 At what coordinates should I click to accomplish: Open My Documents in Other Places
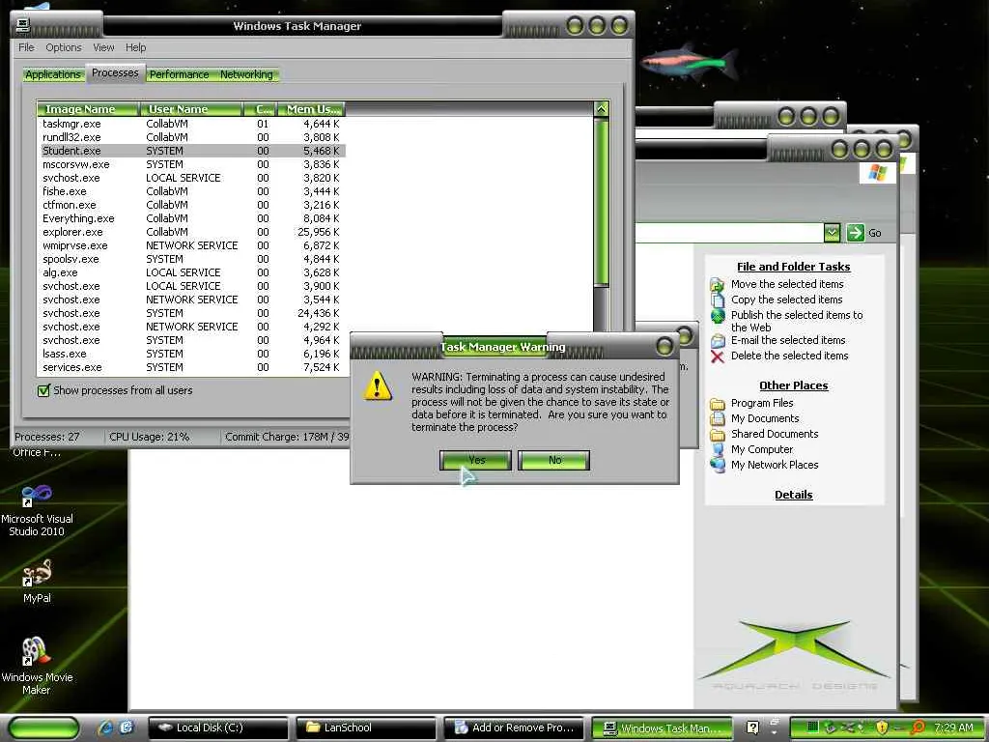[x=765, y=418]
